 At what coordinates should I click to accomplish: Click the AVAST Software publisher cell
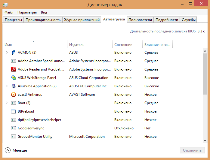point(82,95)
